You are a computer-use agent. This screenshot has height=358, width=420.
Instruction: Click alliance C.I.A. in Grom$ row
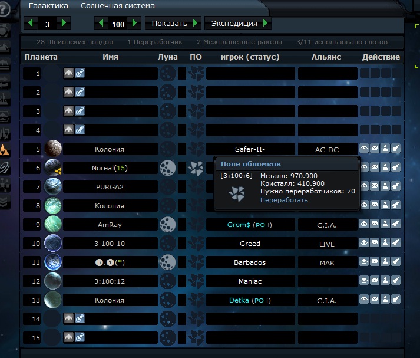click(x=327, y=225)
